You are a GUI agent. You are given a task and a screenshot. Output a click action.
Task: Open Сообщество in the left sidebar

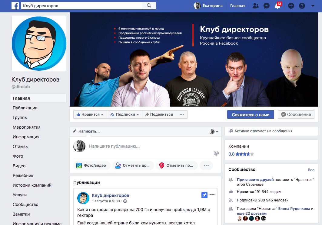tap(25, 204)
